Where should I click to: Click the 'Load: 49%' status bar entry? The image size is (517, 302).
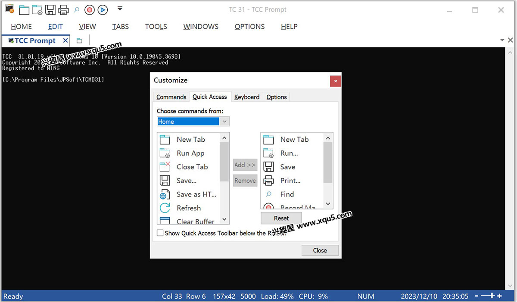pyautogui.click(x=277, y=296)
